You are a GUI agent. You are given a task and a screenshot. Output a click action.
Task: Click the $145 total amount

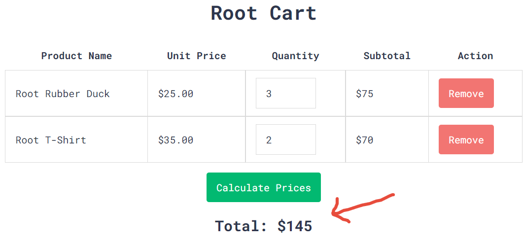click(x=295, y=226)
